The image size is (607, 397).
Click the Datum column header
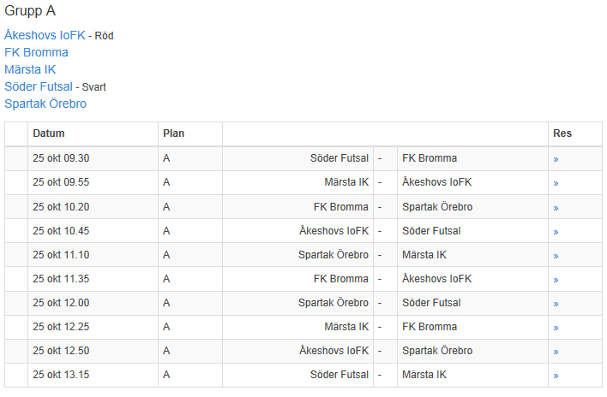coord(49,133)
